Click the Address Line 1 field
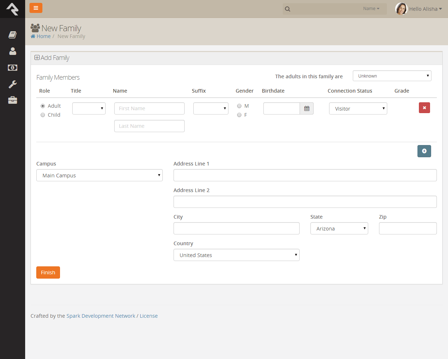The image size is (448, 359). click(x=305, y=175)
